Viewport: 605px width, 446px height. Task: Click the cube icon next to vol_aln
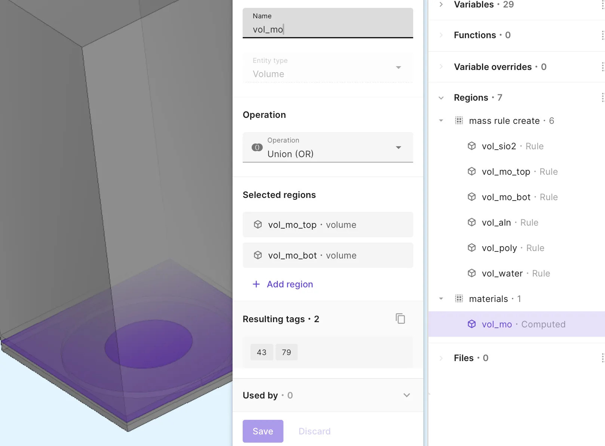pyautogui.click(x=472, y=222)
